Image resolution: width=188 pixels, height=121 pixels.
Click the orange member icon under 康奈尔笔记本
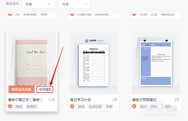click(x=10, y=106)
